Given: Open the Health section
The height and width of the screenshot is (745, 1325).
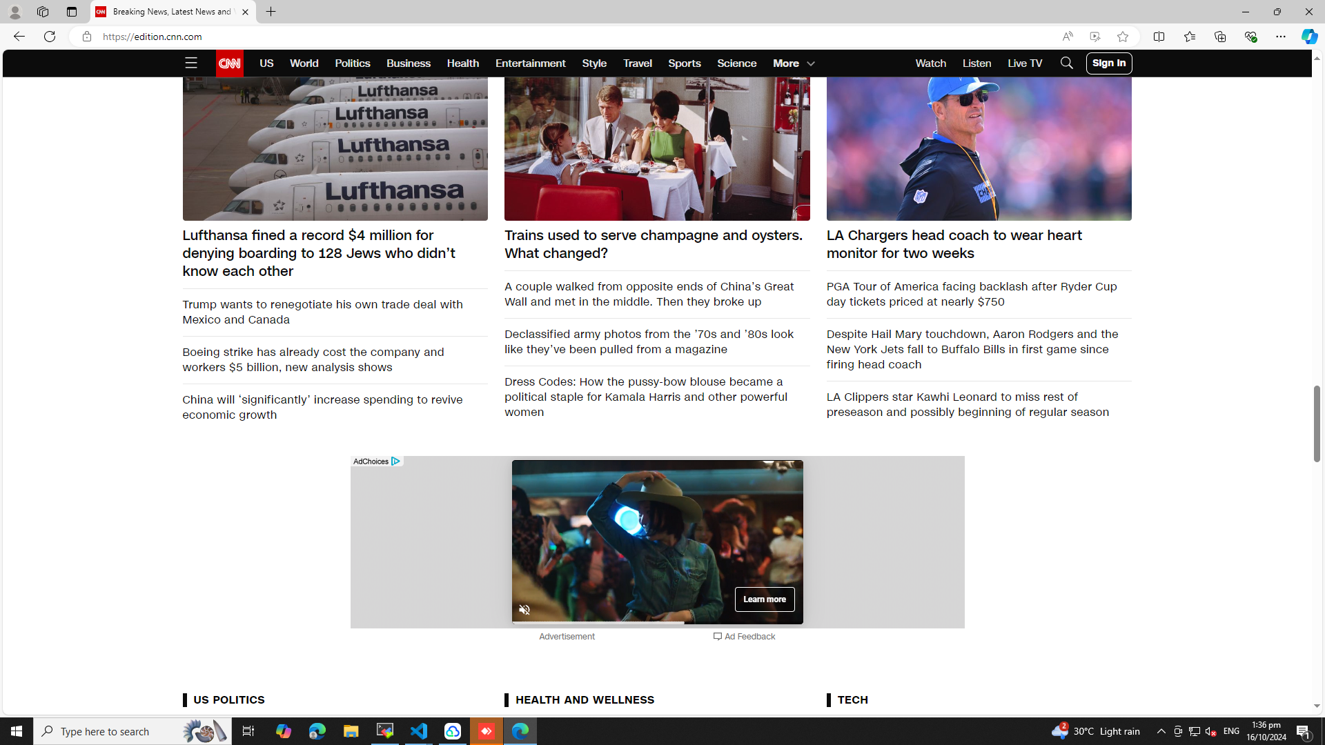Looking at the screenshot, I should 463,63.
